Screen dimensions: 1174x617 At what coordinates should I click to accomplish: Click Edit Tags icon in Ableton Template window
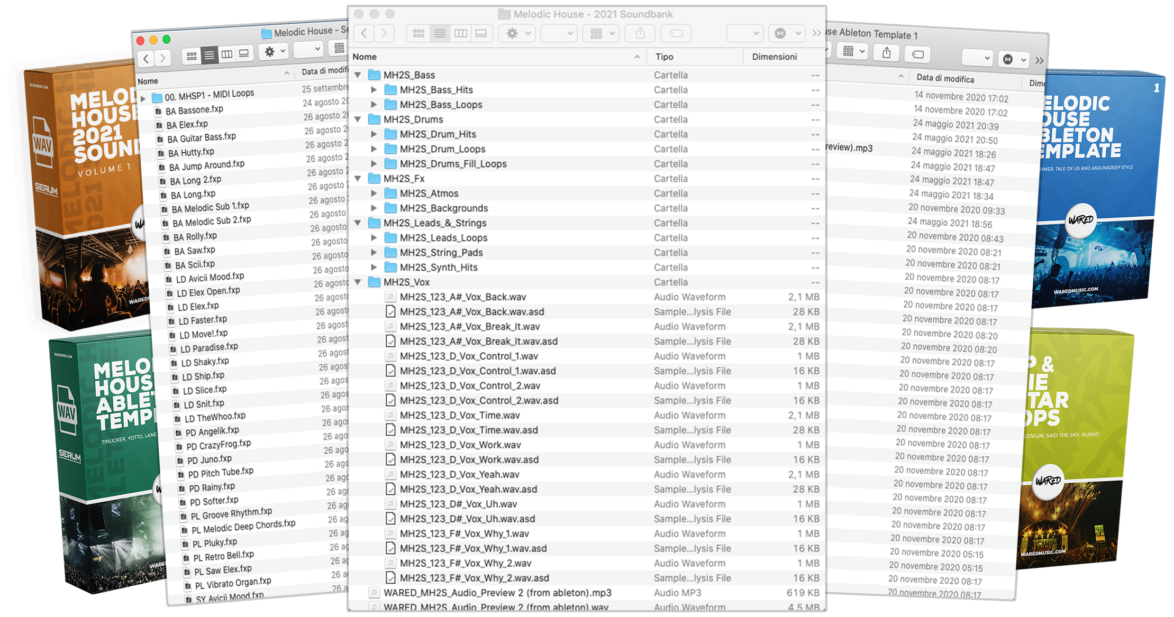pyautogui.click(x=918, y=54)
